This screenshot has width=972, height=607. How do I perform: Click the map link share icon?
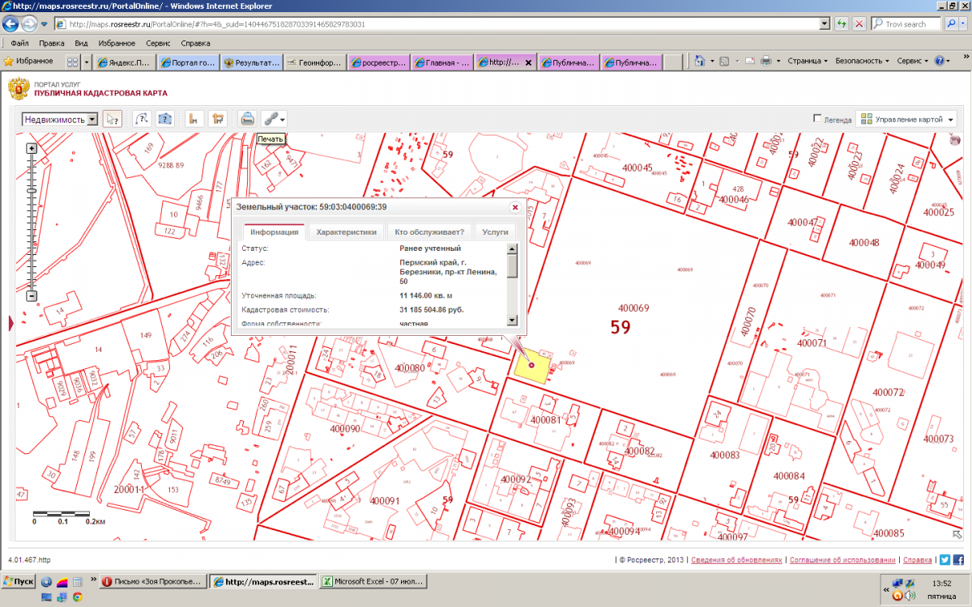[271, 119]
